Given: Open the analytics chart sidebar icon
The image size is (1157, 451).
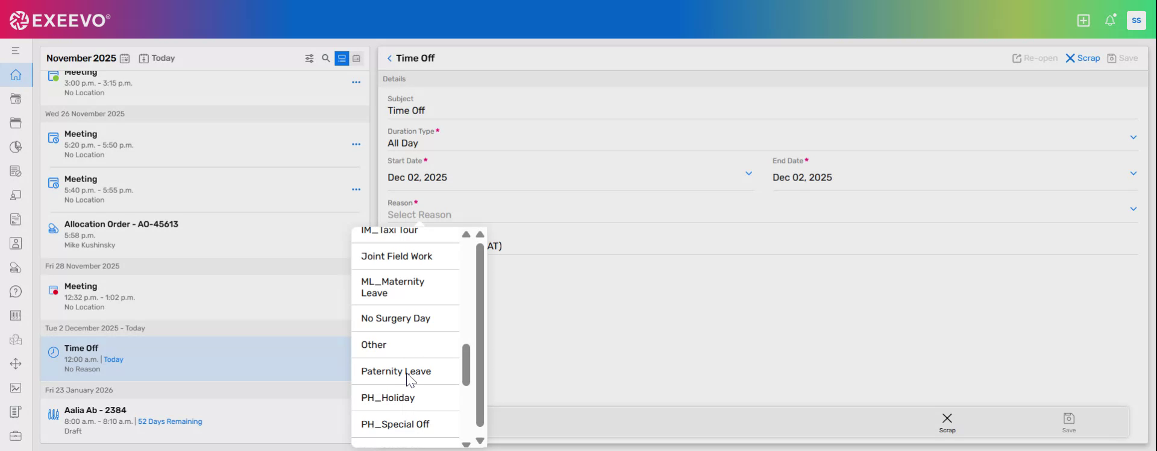Looking at the screenshot, I should pyautogui.click(x=16, y=388).
